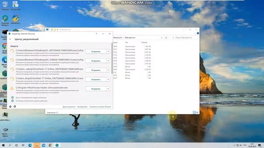264x148 pixels.
Task: Open Windows Start menu
Action: [3, 145]
